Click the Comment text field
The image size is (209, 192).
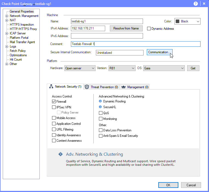pos(136,44)
